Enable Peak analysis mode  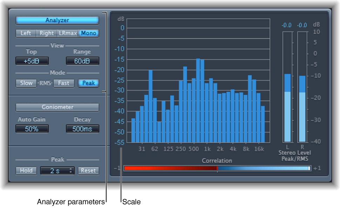click(x=88, y=83)
